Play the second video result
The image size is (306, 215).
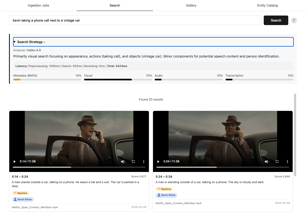point(158,161)
